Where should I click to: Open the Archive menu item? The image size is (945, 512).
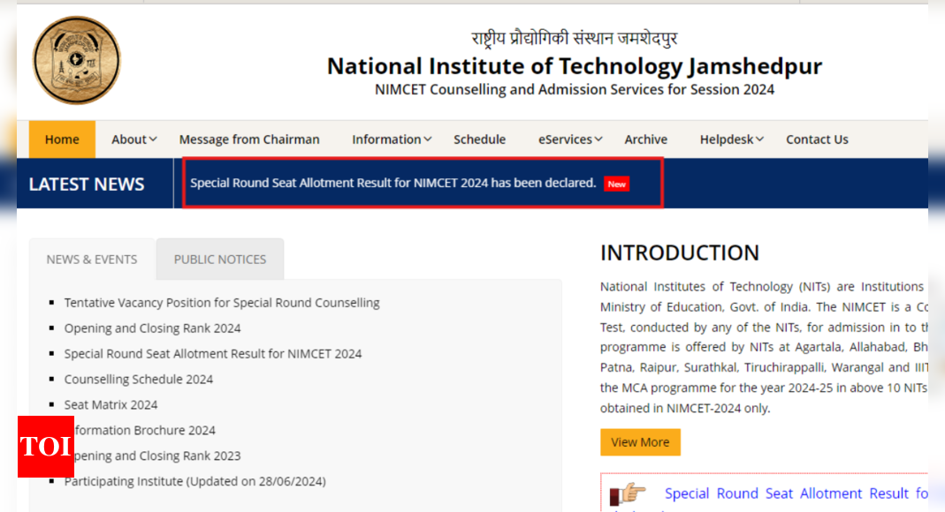645,139
